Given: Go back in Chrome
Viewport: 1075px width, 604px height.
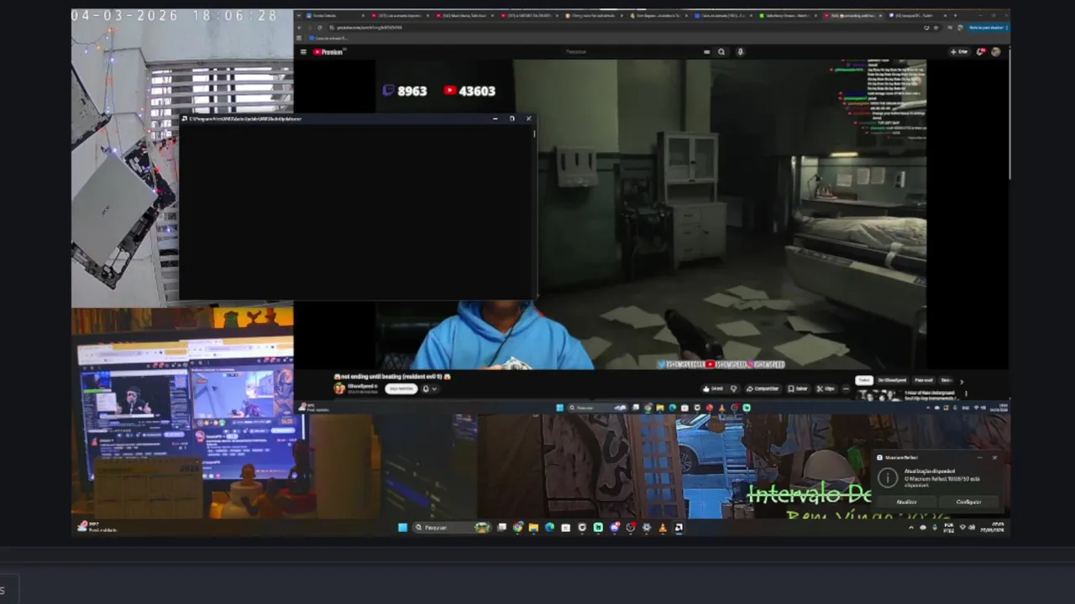Looking at the screenshot, I should click(300, 28).
